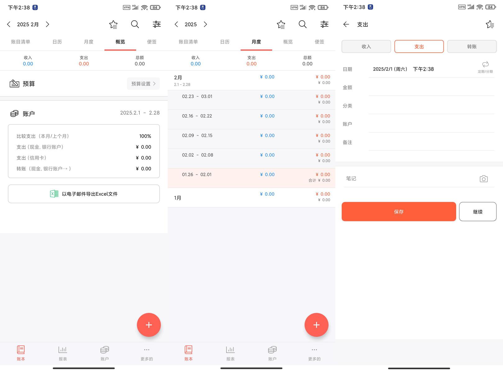Image resolution: width=503 pixels, height=372 pixels.
Task: Tap the 金额 input field
Action: point(431,88)
